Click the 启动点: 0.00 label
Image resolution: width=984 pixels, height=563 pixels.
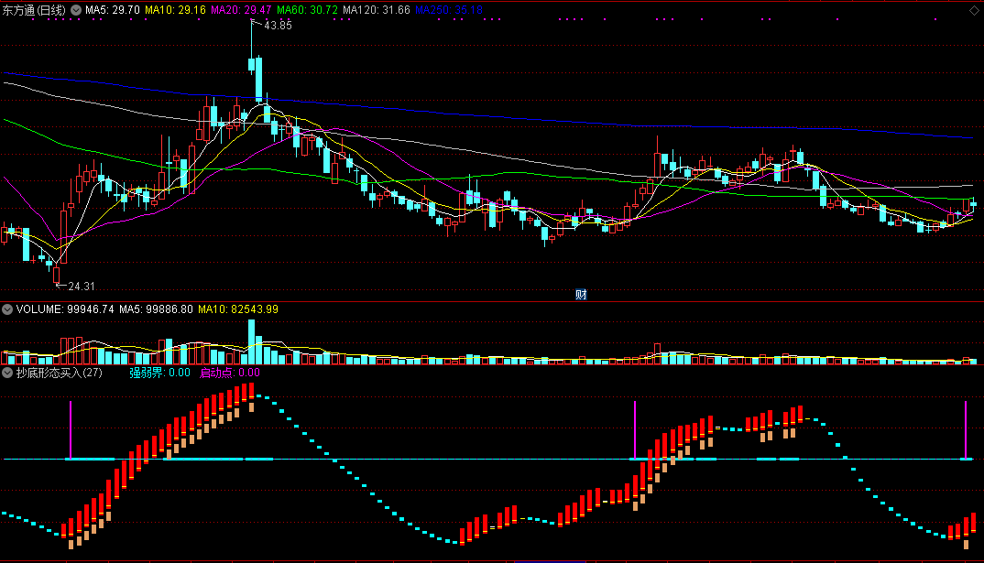(230, 373)
